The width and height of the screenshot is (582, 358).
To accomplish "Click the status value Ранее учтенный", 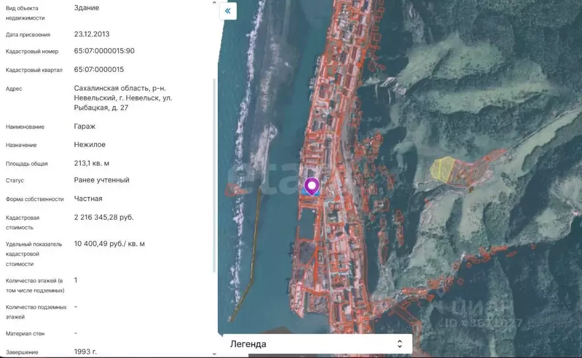I will tap(101, 180).
